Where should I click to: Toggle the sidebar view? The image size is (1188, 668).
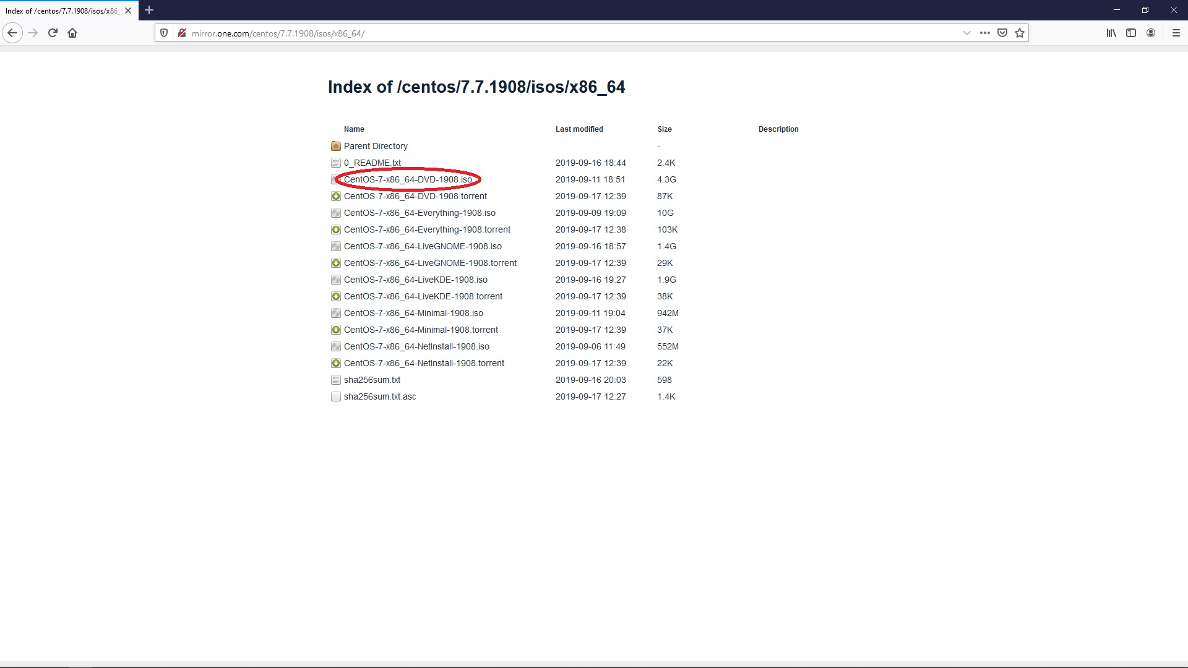tap(1131, 33)
